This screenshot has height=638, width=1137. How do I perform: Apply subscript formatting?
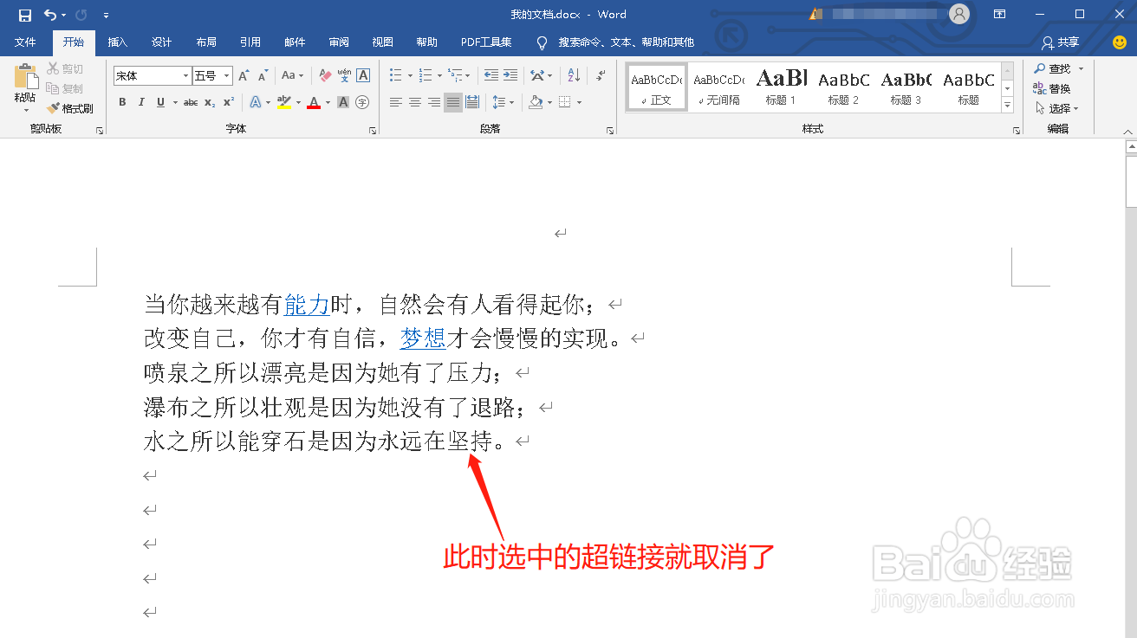(209, 101)
